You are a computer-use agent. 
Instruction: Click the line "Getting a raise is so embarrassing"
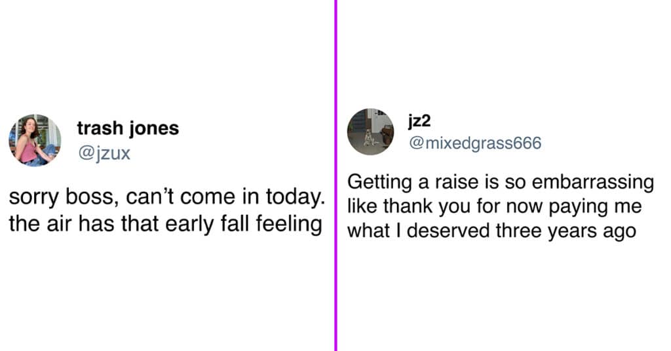501,183
